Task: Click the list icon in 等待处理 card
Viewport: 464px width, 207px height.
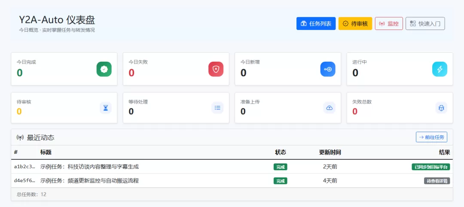Action: point(217,108)
